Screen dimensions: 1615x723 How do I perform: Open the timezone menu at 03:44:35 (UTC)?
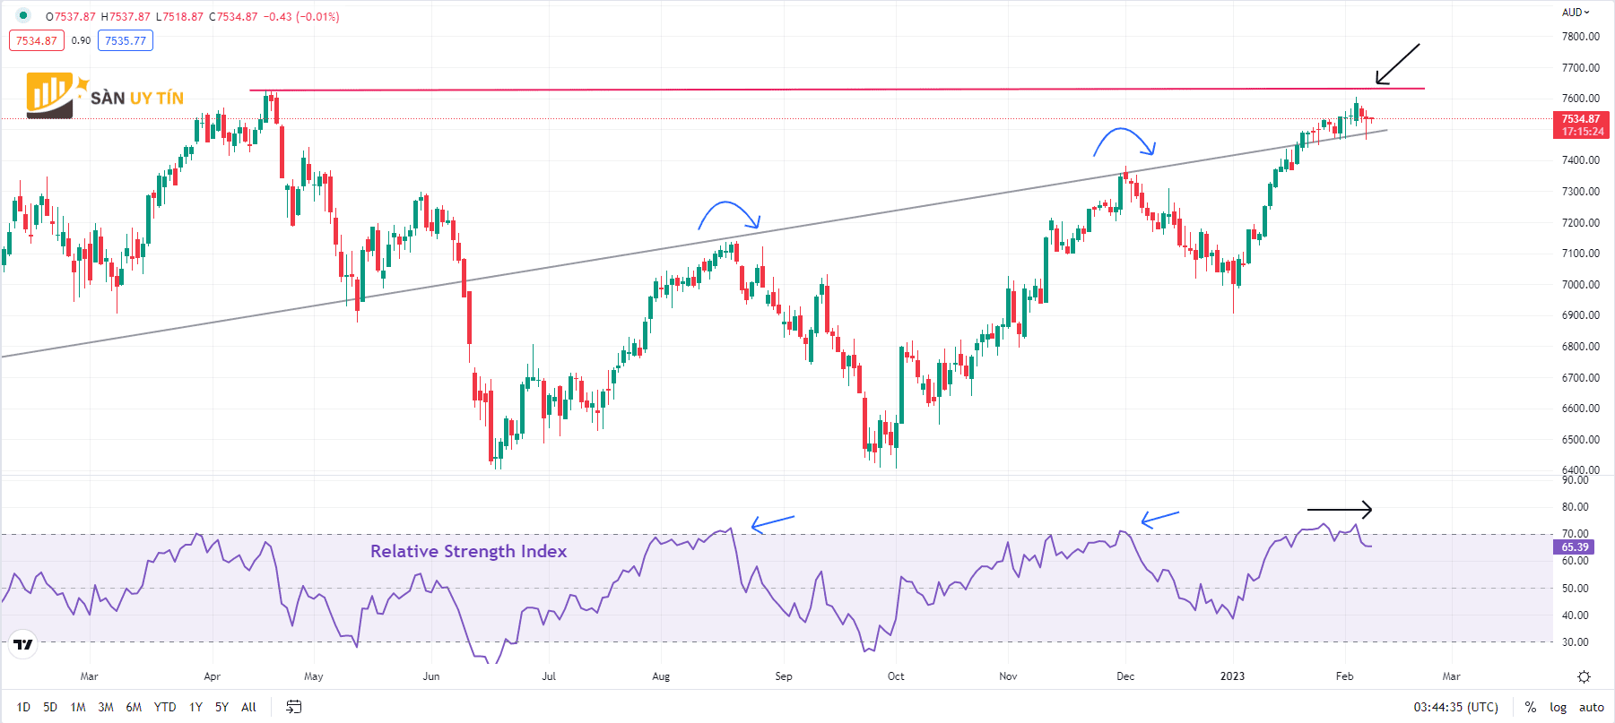coord(1455,707)
